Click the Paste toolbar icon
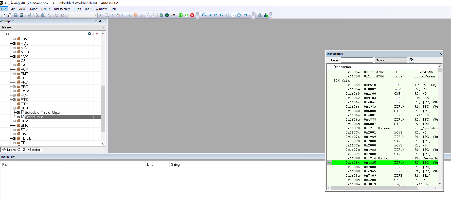This screenshot has height=199, width=451. coord(48,15)
